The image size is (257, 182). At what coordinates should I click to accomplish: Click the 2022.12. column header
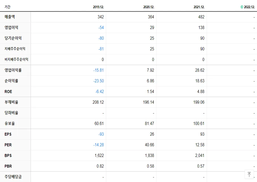point(249,7)
